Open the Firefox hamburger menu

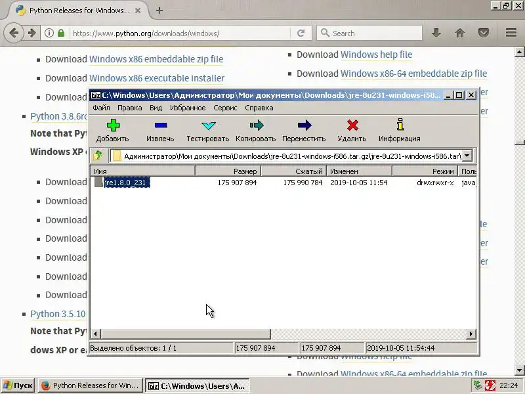[x=511, y=33]
